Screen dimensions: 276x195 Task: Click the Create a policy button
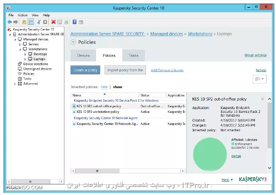coord(86,70)
